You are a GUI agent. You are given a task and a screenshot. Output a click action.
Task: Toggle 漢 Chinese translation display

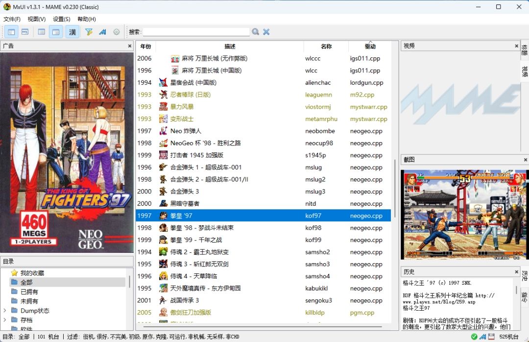(72, 31)
